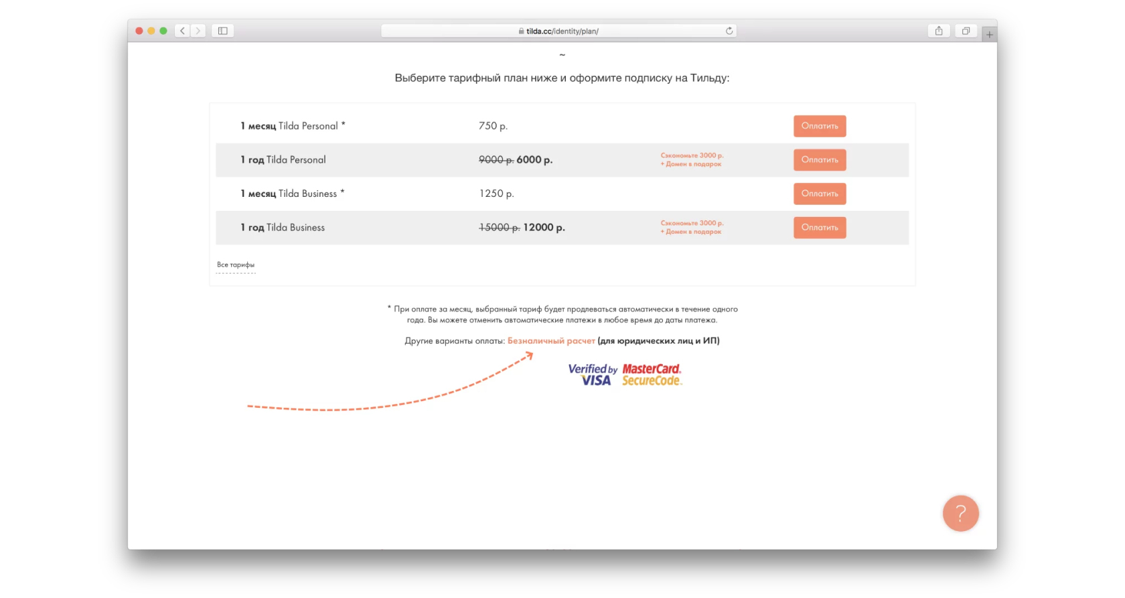Reload the page with the refresh icon
Screen dimensions: 1125x598
[x=729, y=31]
